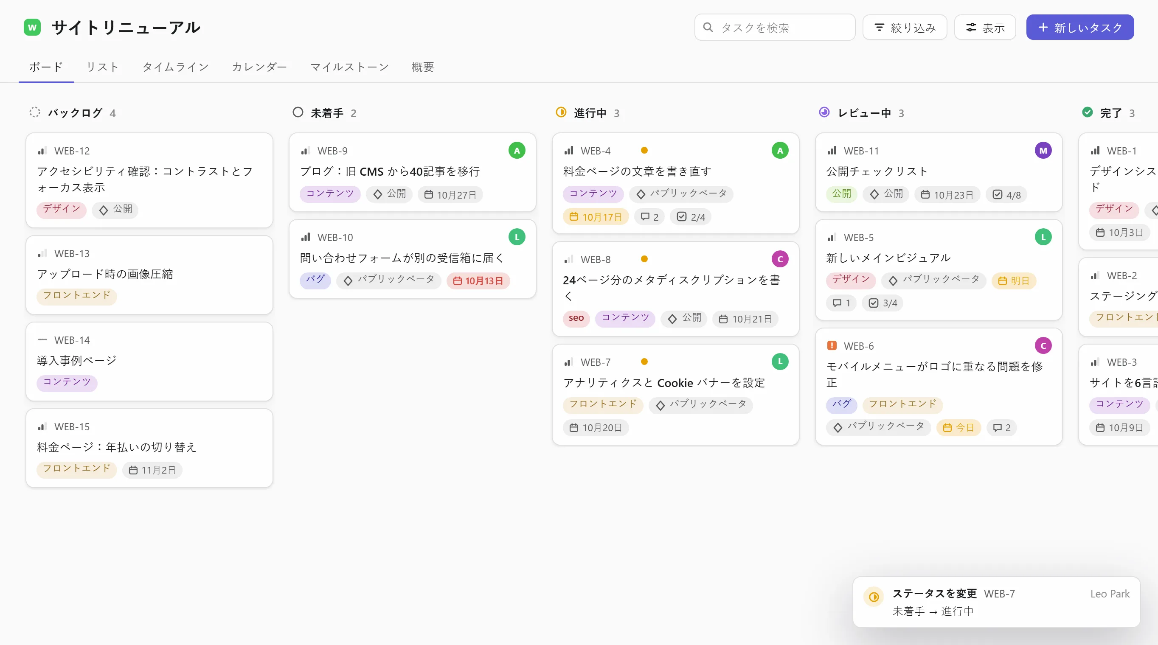Click the 11月2日 date on WEB-15
The height and width of the screenshot is (645, 1158).
tap(152, 470)
